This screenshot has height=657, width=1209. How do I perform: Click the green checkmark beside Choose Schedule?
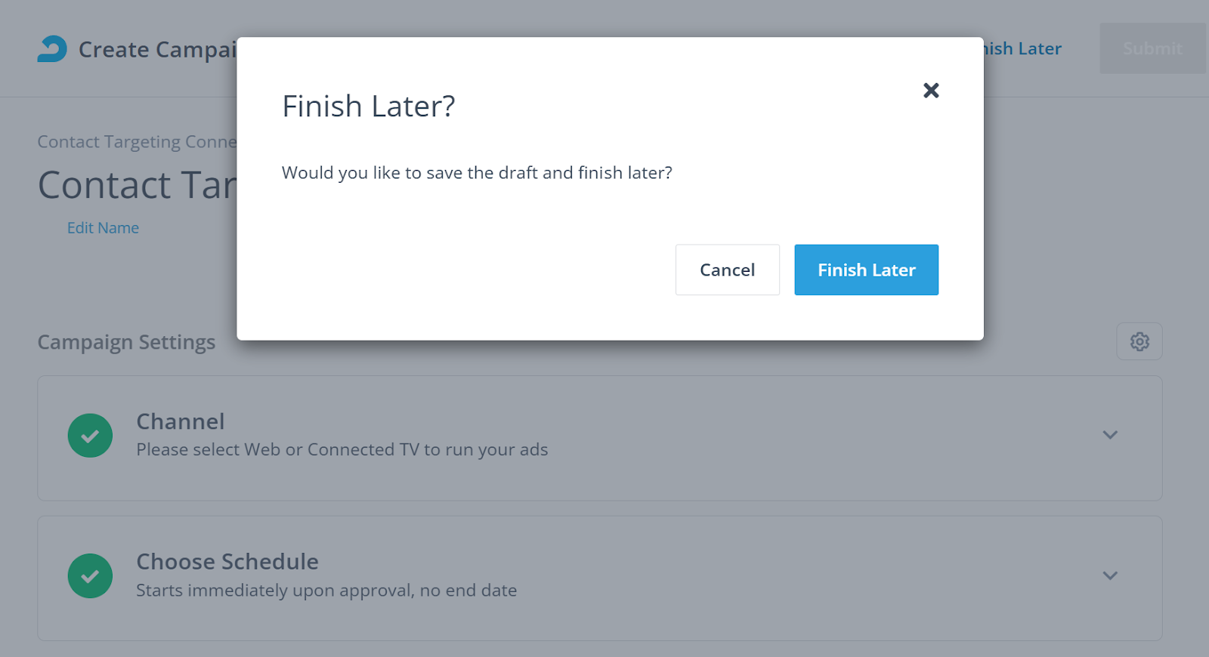pyautogui.click(x=90, y=576)
